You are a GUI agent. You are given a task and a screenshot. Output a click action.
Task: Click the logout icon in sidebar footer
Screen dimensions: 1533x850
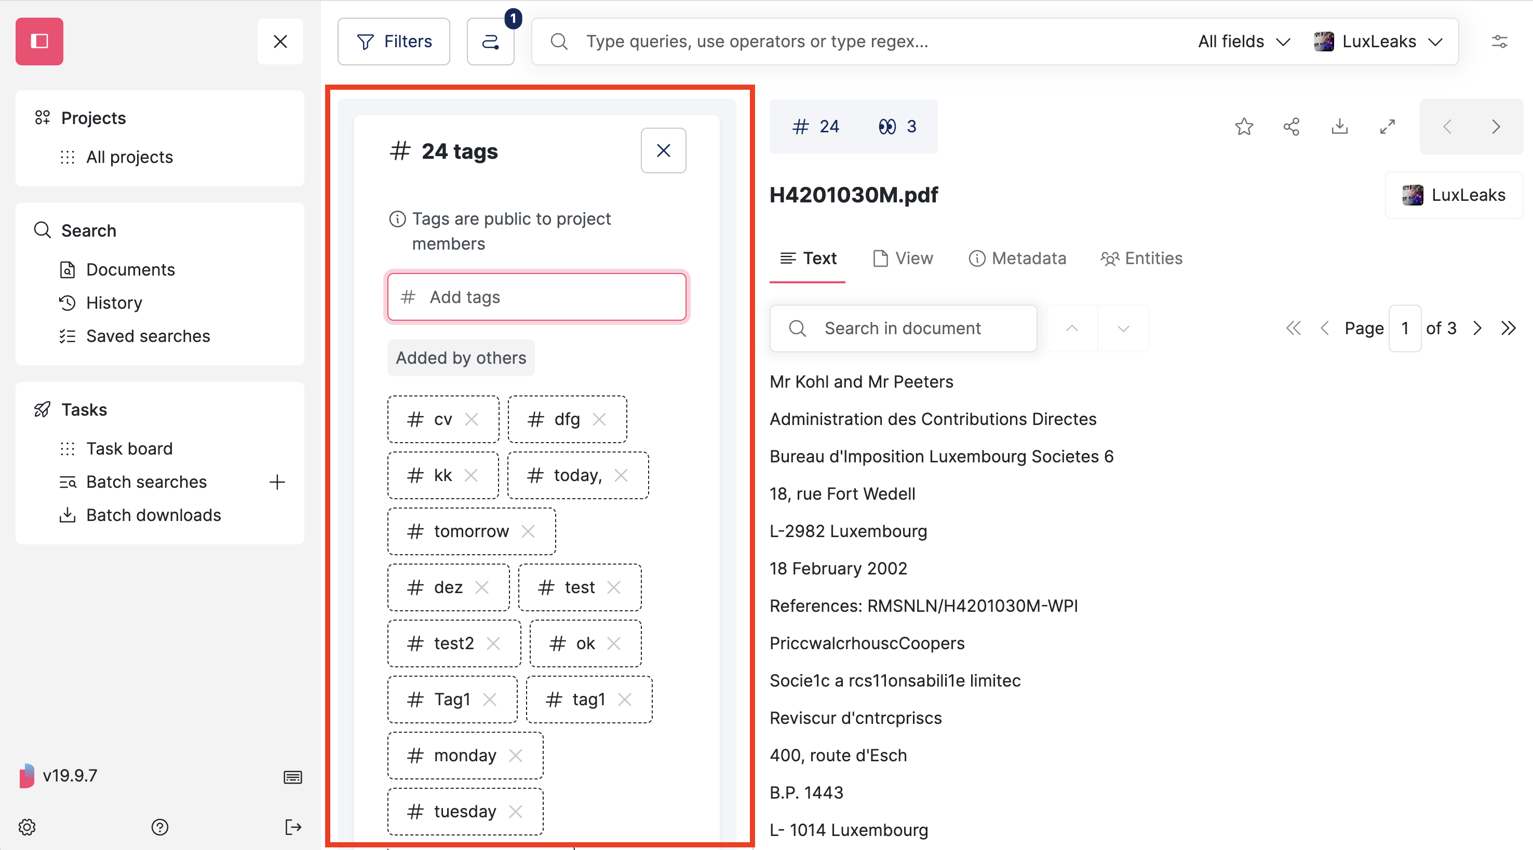click(293, 827)
